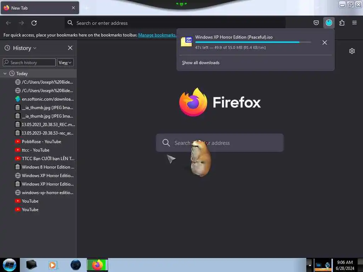The image size is (363, 272).
Task: Launch the media player taskbar icon
Action: pyautogui.click(x=52, y=265)
